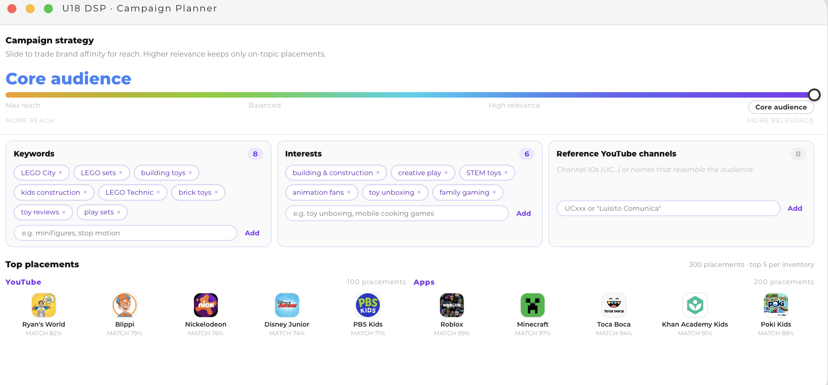The height and width of the screenshot is (385, 828).
Task: Remove the LEGO City keyword chip
Action: pyautogui.click(x=60, y=172)
